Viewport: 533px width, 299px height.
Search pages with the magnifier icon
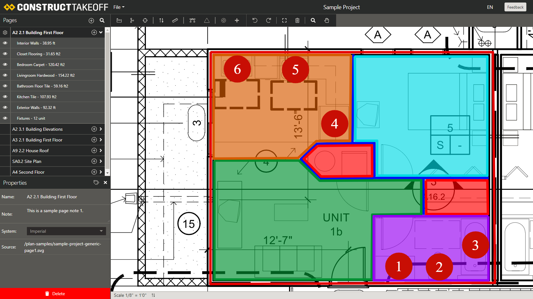(x=102, y=20)
